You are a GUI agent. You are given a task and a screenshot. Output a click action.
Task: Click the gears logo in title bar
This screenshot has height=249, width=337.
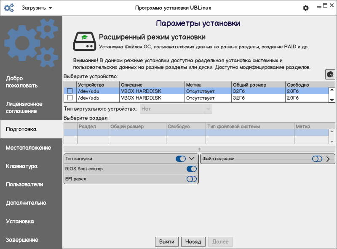9,8
